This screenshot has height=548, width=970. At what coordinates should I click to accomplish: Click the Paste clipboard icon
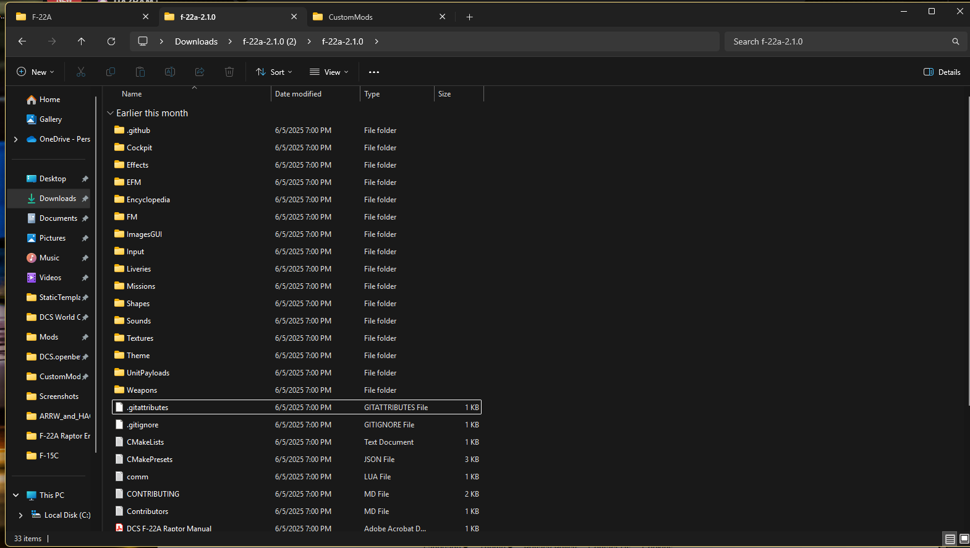coord(140,72)
